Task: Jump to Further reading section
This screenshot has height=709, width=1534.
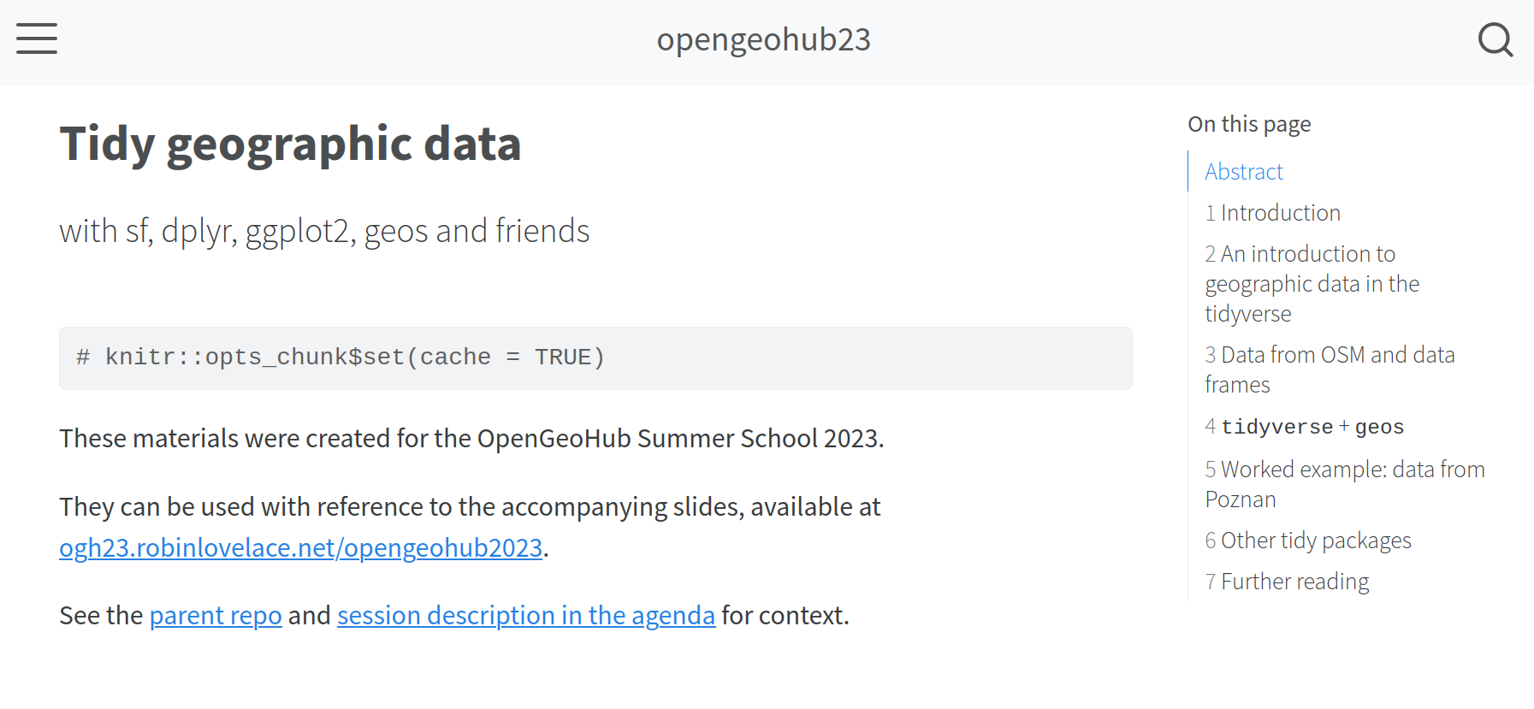Action: pyautogui.click(x=1287, y=582)
